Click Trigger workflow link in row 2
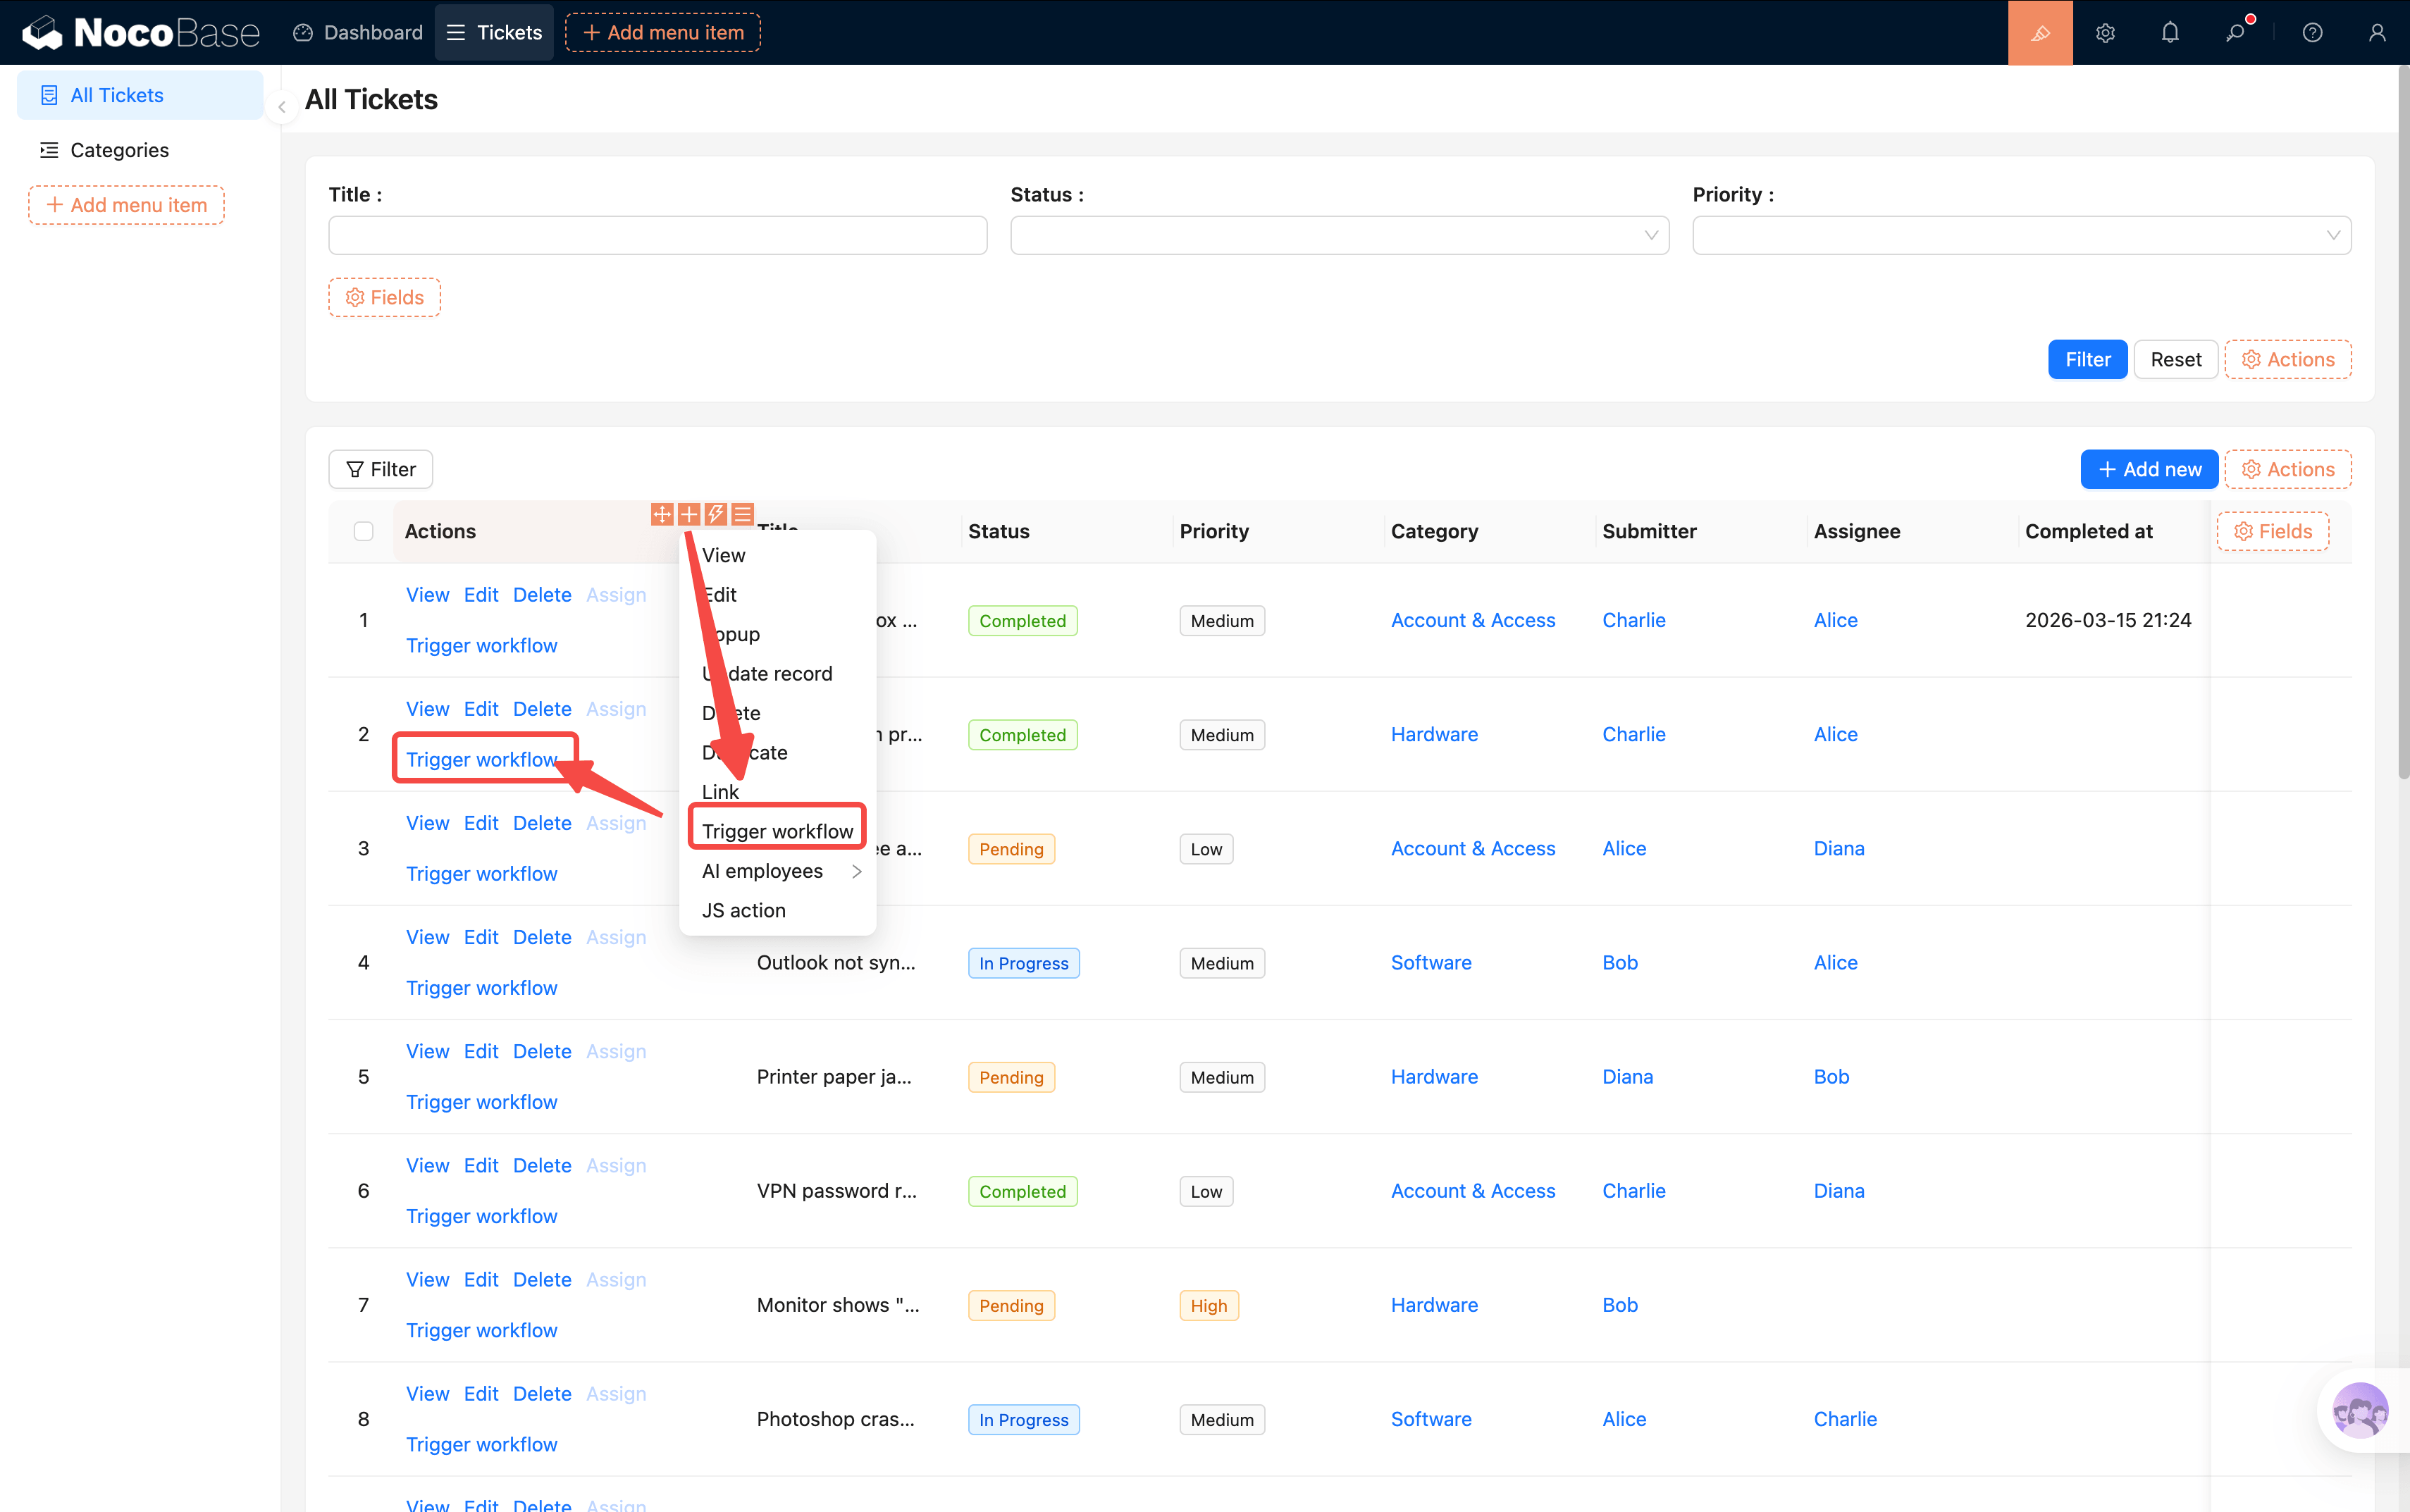This screenshot has width=2410, height=1512. (x=482, y=759)
